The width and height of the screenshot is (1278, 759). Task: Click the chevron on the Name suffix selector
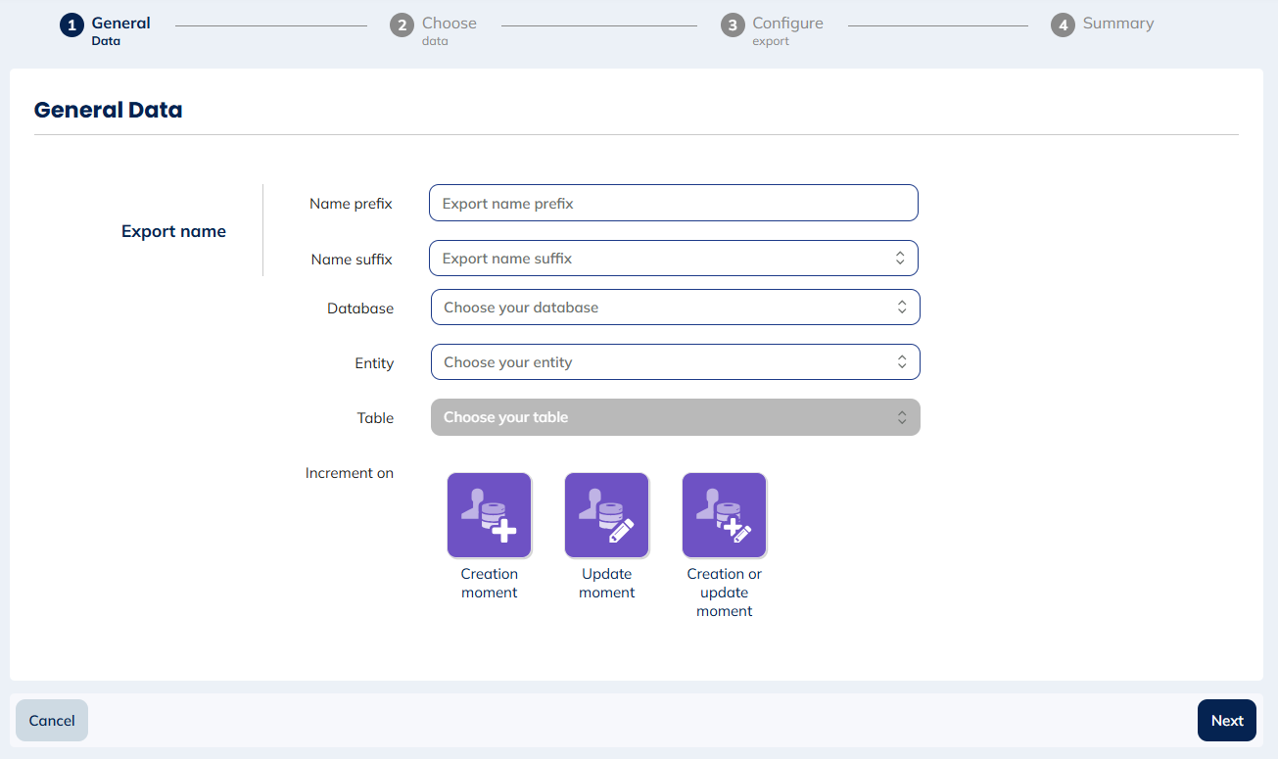tap(900, 258)
